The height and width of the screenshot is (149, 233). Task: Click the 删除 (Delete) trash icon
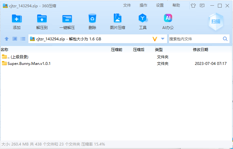pyautogui.click(x=92, y=18)
